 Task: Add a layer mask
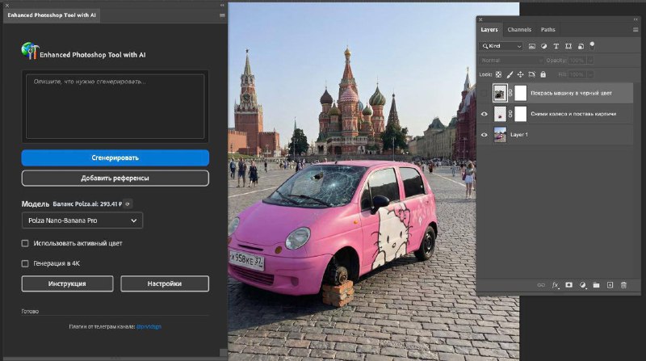[x=568, y=285]
